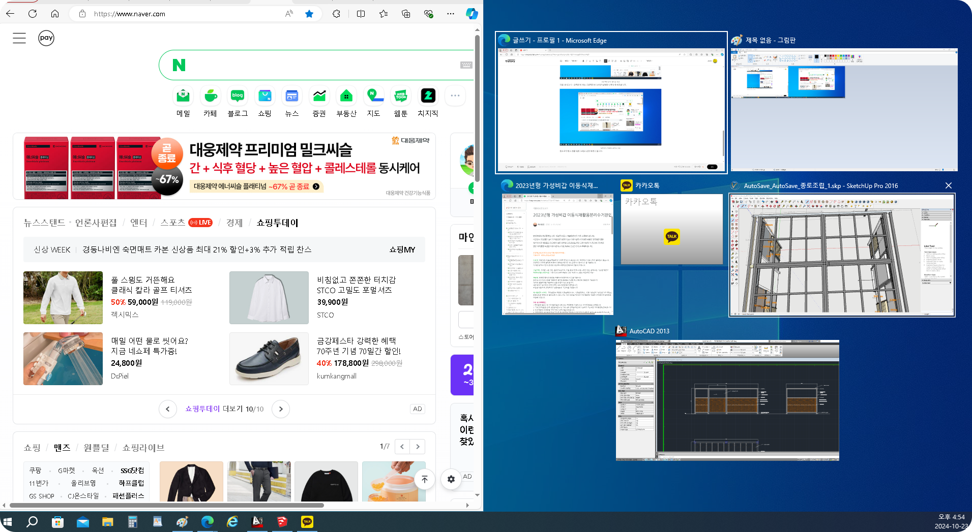Select the 카카오톡 window thumbnail

pos(671,229)
